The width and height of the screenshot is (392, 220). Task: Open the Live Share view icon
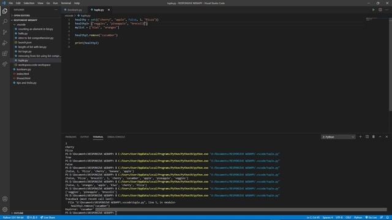pos(5,64)
